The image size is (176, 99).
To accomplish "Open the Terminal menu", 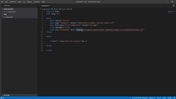I will [x=37, y=2].
